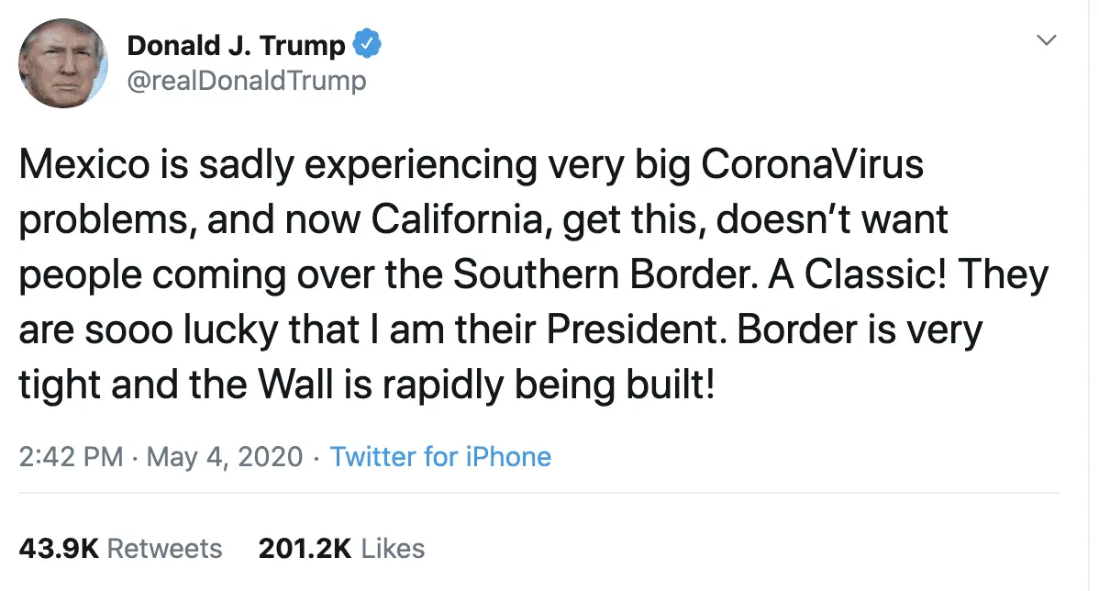
Task: Open the tweet options chevron menu
Action: [x=1046, y=41]
